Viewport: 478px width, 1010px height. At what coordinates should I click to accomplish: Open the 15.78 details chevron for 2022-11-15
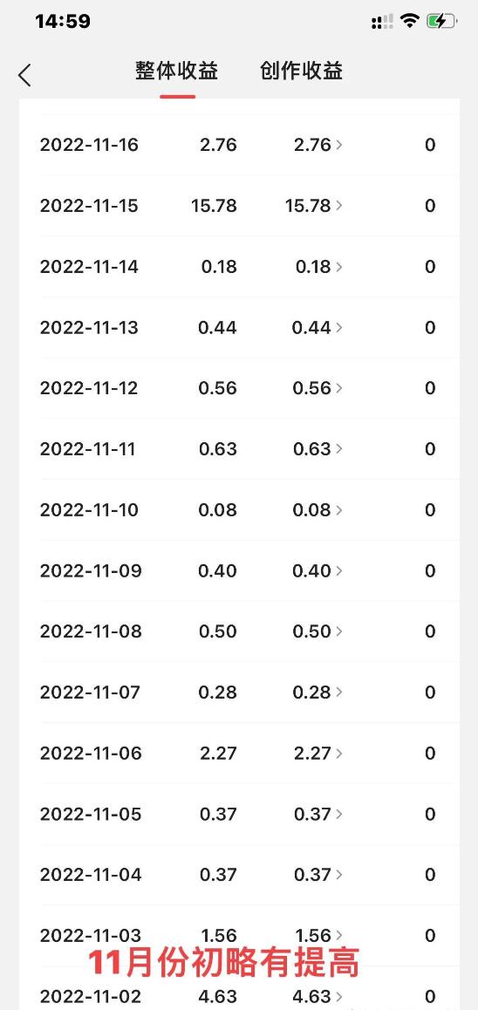339,206
